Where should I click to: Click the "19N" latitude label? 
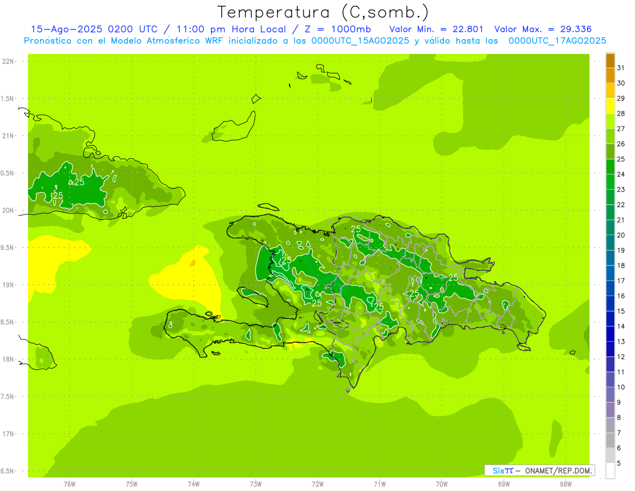click(x=9, y=285)
